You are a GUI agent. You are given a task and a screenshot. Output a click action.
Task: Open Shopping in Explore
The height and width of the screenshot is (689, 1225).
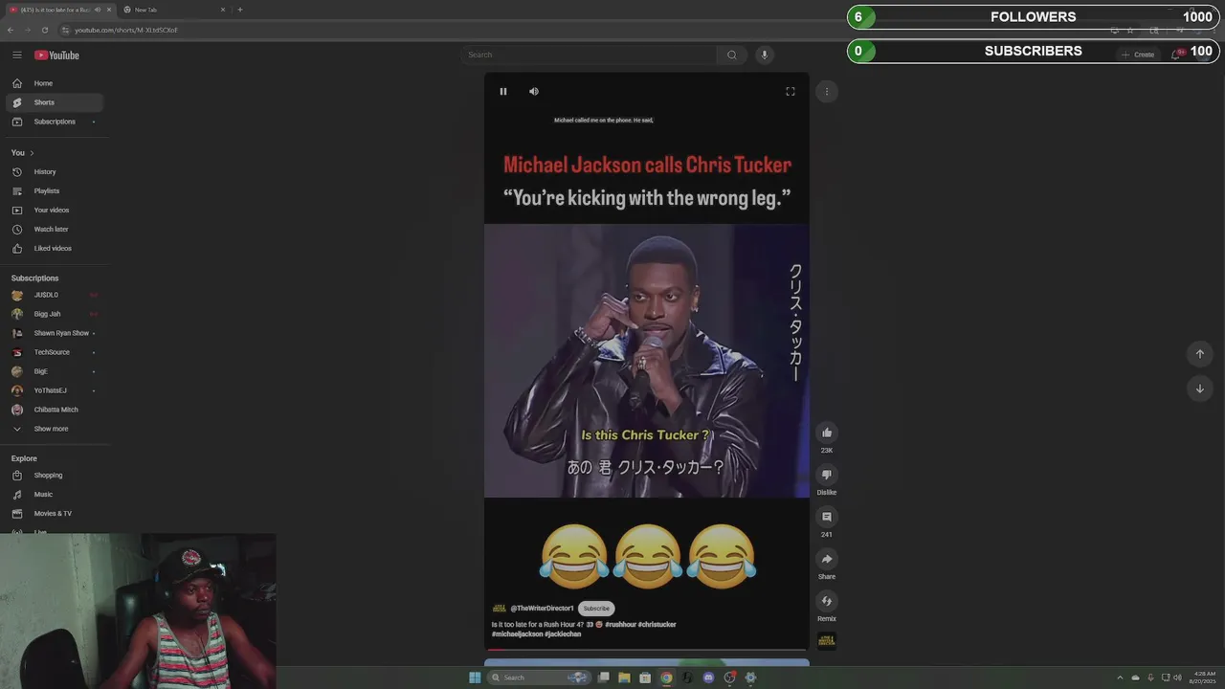(55, 476)
